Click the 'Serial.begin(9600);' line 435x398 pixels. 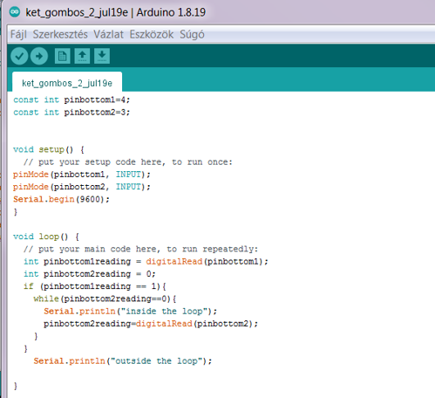click(61, 199)
